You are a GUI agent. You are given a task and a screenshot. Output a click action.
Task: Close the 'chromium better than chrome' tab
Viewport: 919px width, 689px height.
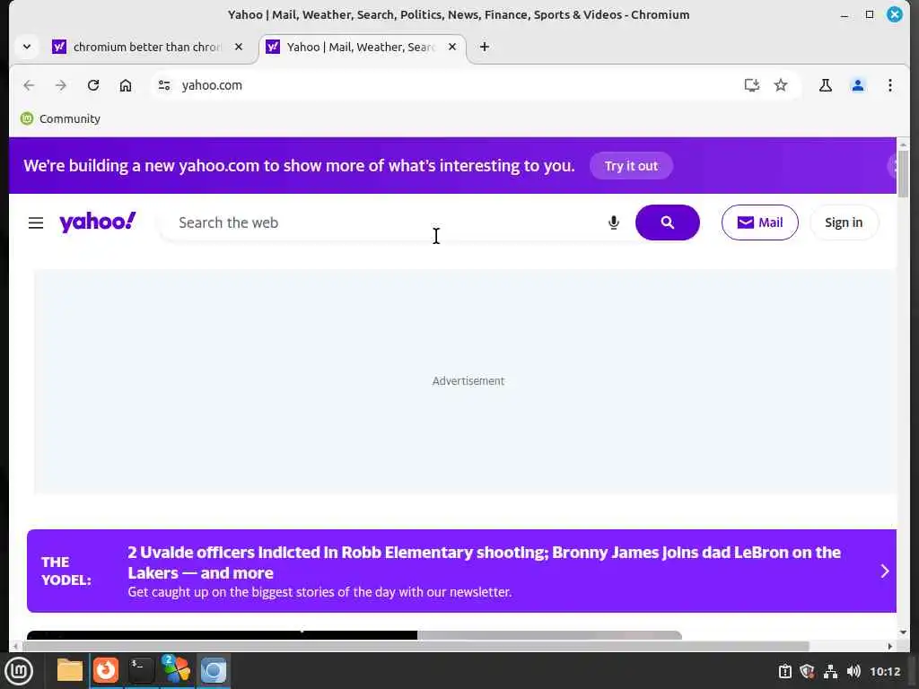click(x=239, y=47)
